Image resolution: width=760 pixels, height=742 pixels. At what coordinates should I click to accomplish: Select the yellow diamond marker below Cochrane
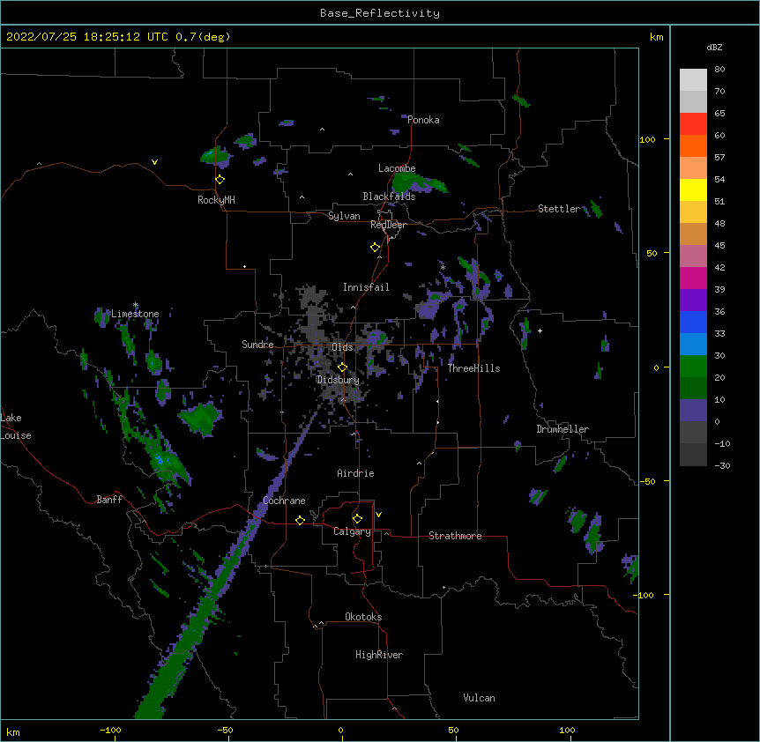coord(300,520)
